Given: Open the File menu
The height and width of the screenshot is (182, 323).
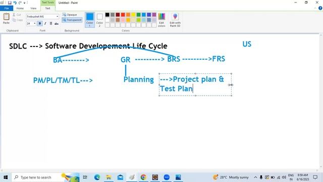Looking at the screenshot, I should tap(7, 8).
